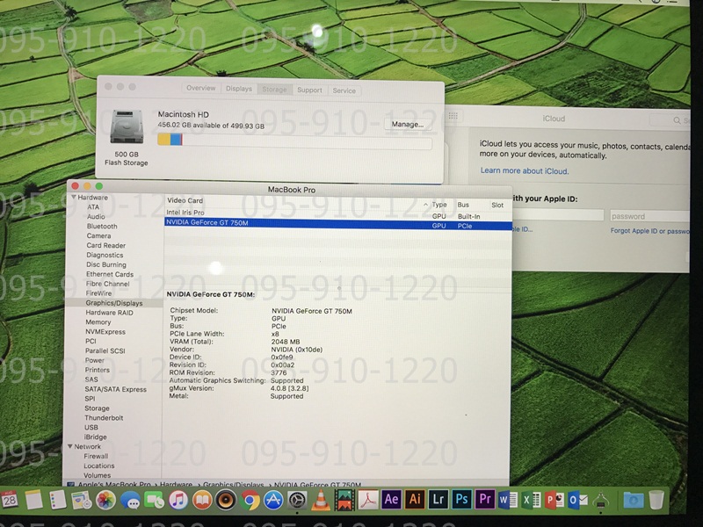Click the iCloud password field

[x=649, y=216]
